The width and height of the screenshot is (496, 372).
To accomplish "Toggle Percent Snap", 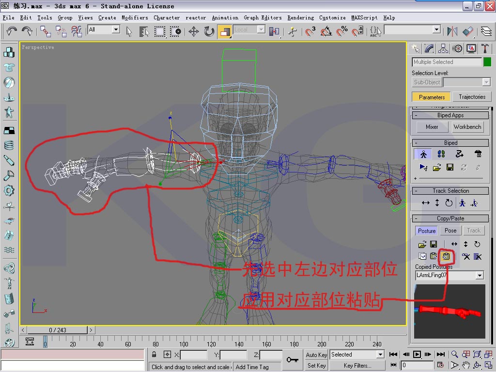I will [341, 31].
